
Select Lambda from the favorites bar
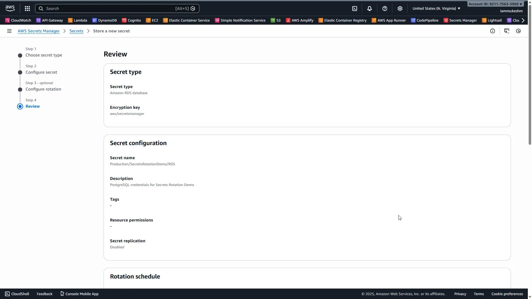(78, 20)
